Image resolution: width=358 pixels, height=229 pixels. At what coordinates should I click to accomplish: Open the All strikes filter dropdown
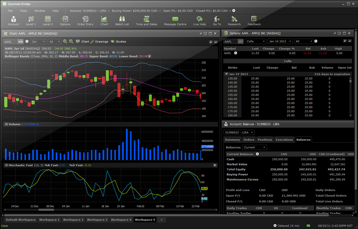click(x=304, y=41)
